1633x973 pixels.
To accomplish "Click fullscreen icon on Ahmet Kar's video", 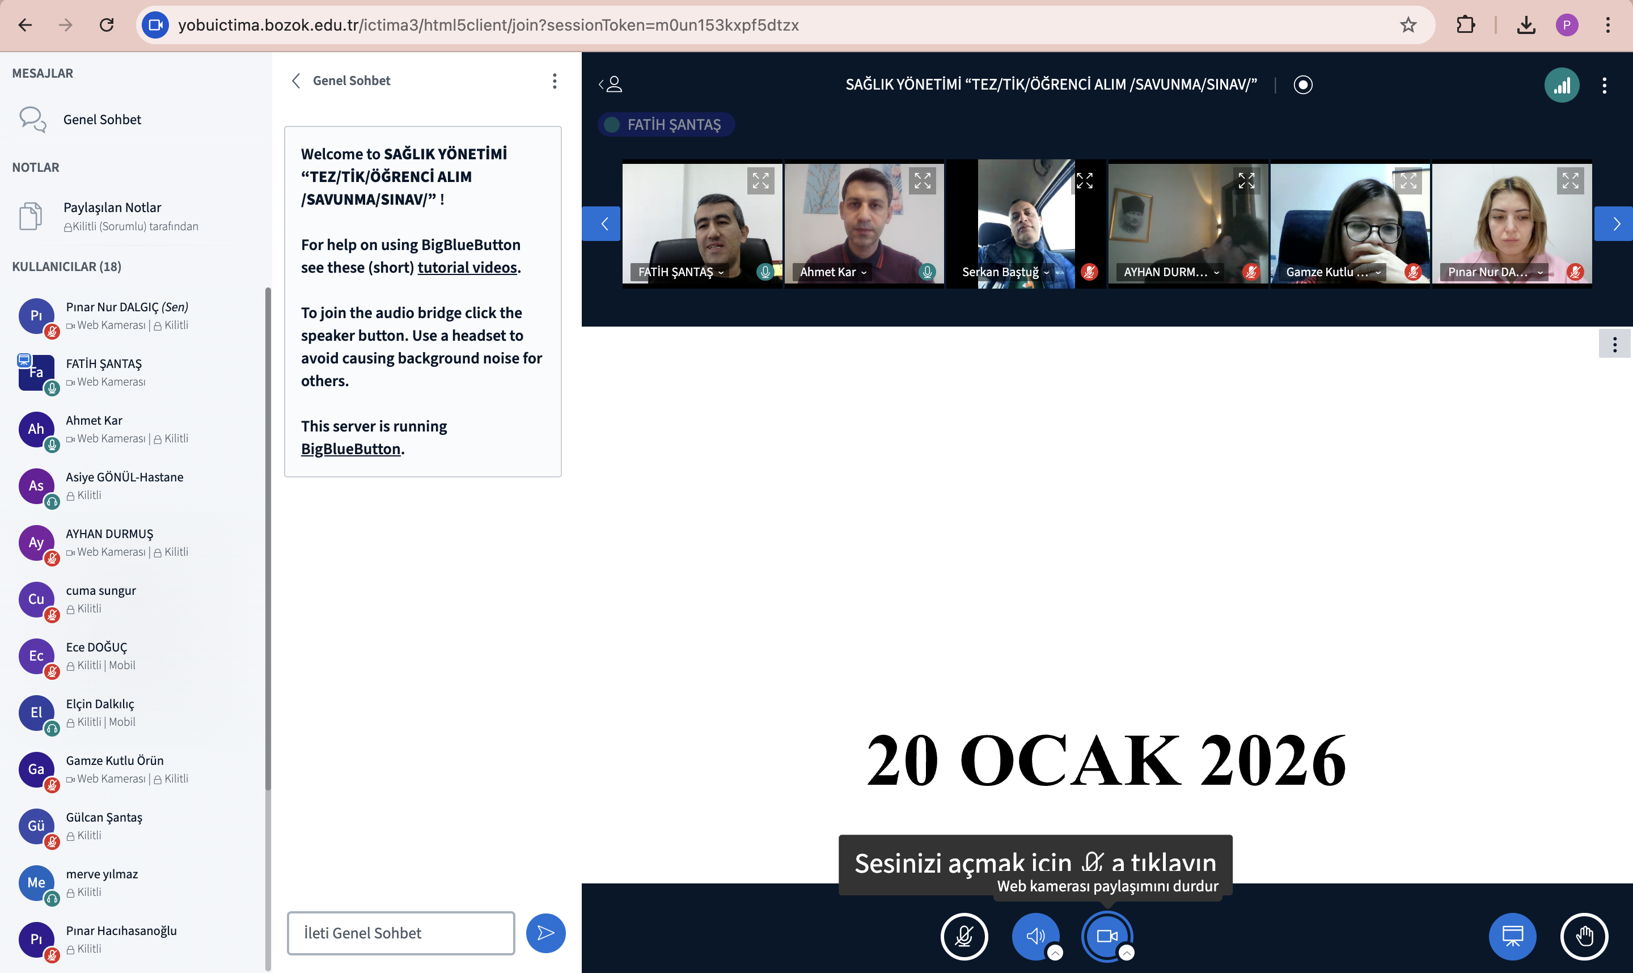I will pos(923,180).
